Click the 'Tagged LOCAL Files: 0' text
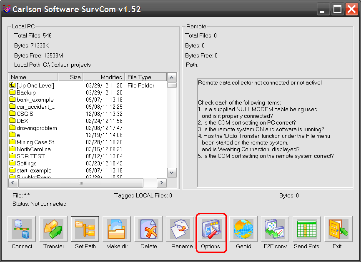Image resolution: width=361 pixels, height=262 pixels. coord(143,195)
